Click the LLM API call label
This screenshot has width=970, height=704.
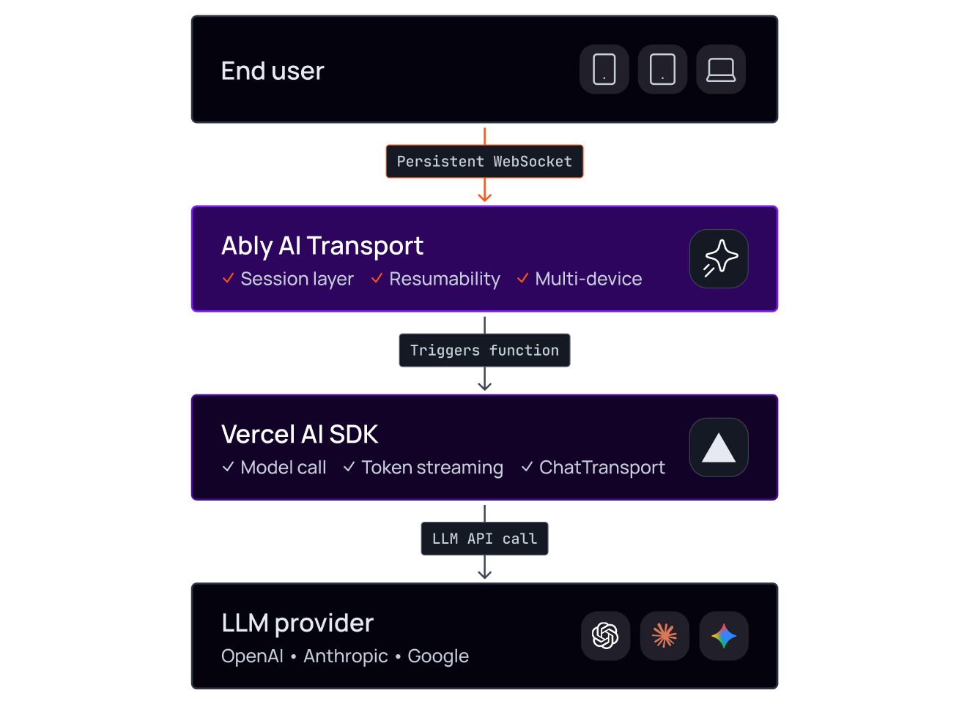pos(484,539)
